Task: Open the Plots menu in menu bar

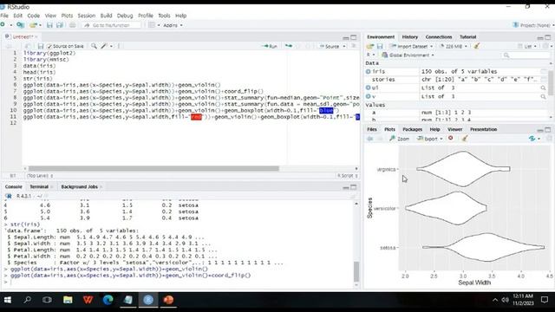Action: coord(67,16)
